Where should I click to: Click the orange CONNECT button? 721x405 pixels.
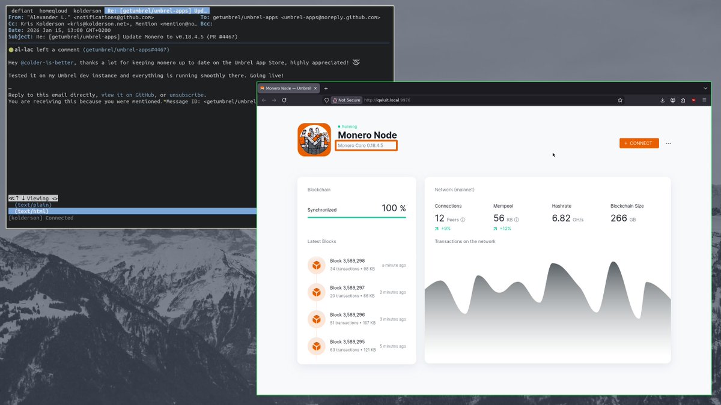click(639, 143)
